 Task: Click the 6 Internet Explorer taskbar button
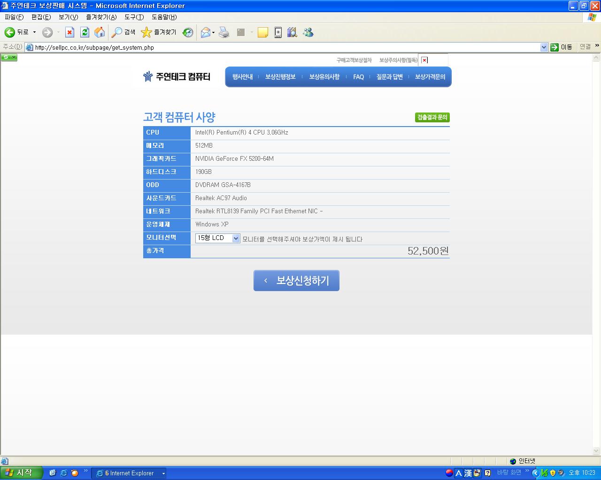129,473
